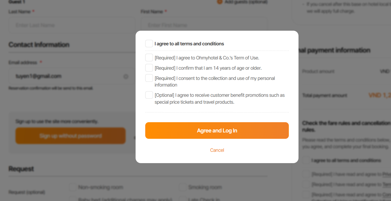Click the email address field

(66, 76)
